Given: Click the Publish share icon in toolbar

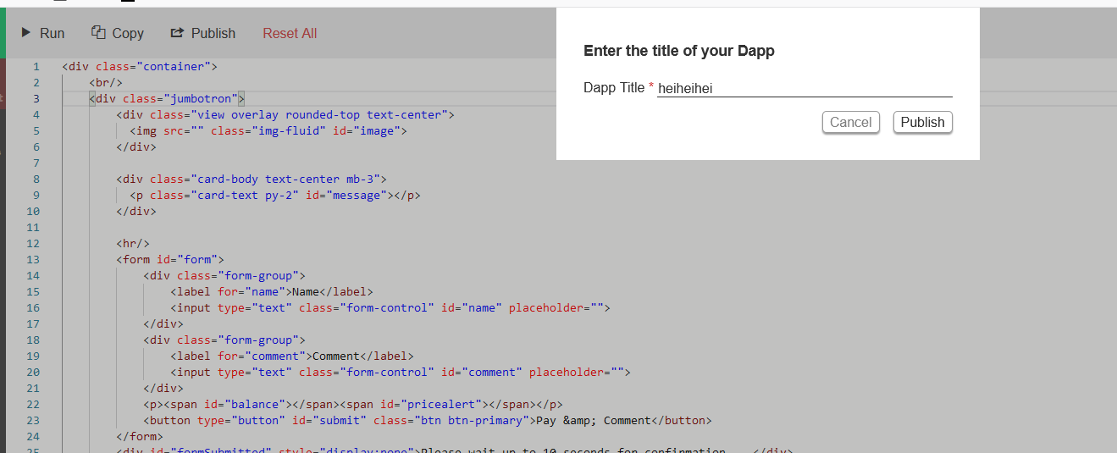Looking at the screenshot, I should coord(177,33).
